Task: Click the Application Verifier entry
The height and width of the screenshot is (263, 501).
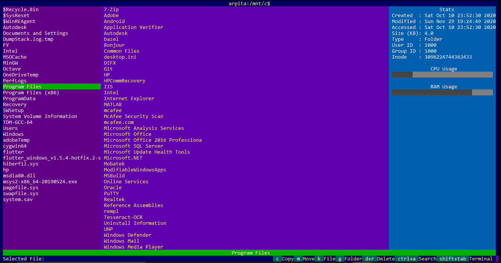Action: [x=134, y=27]
